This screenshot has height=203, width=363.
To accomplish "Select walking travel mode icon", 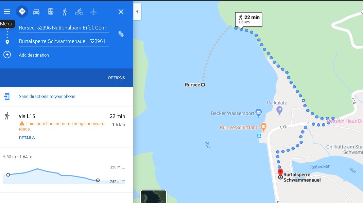I will (65, 12).
